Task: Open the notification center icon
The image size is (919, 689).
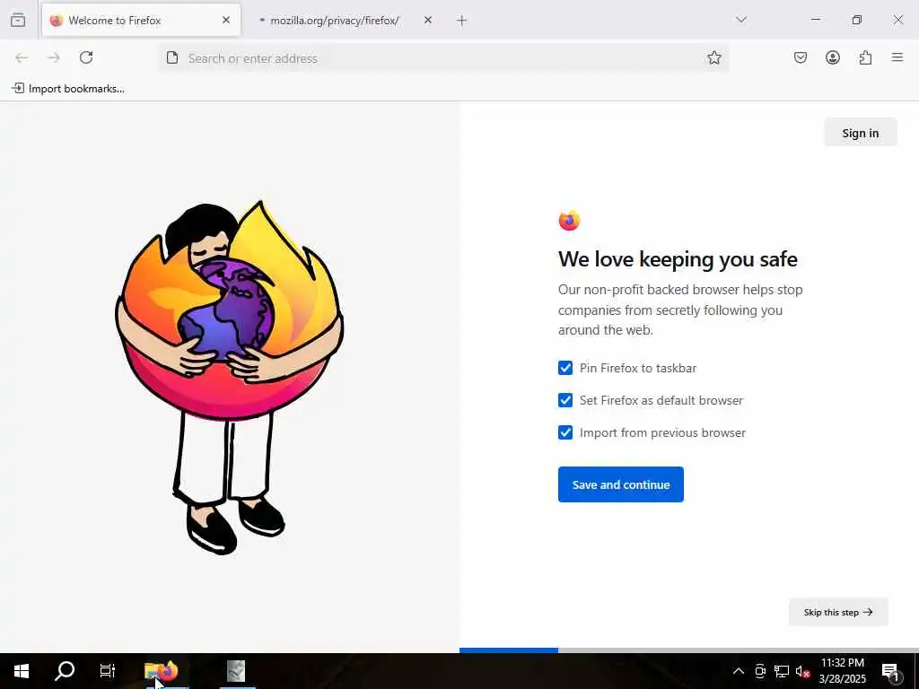Action: [891, 671]
